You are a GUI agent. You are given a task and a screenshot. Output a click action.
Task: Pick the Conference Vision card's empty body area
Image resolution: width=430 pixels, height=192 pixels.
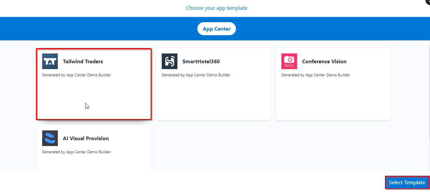tap(333, 98)
